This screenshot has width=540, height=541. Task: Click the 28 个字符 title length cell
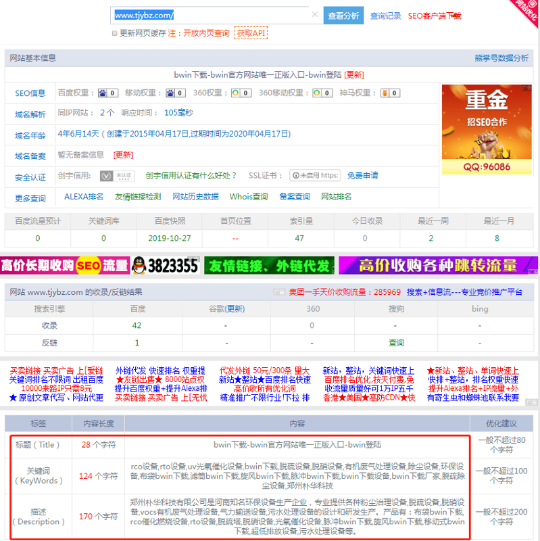point(98,445)
